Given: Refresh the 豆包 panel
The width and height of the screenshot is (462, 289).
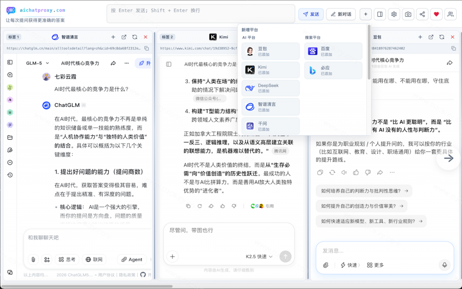Looking at the screenshot, I should coord(442,37).
